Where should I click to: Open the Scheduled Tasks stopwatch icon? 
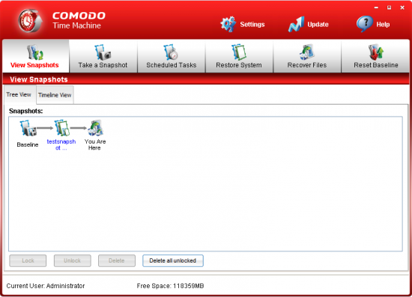(171, 52)
